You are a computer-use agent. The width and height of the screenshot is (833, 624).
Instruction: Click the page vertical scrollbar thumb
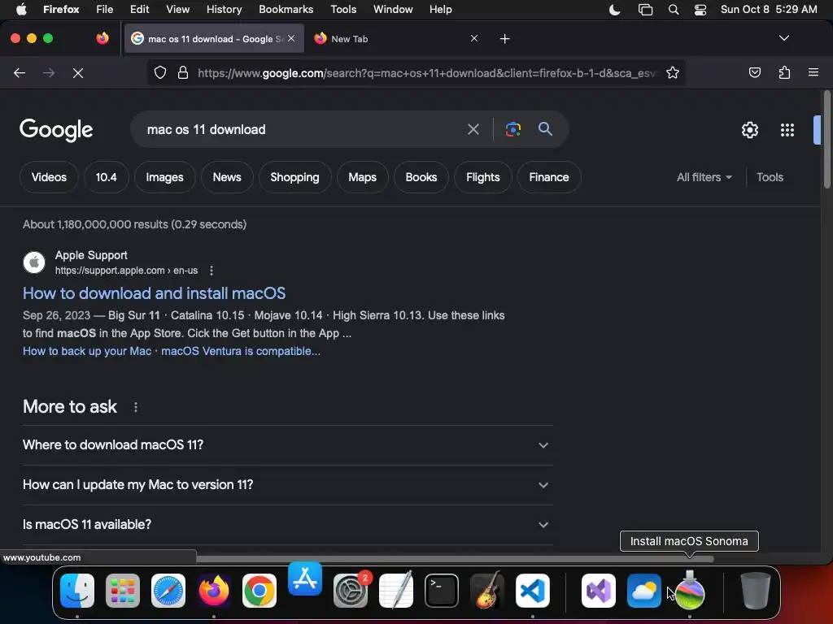click(x=826, y=139)
